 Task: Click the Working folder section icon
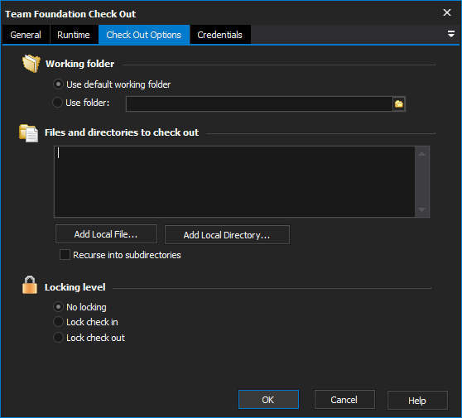coord(31,63)
